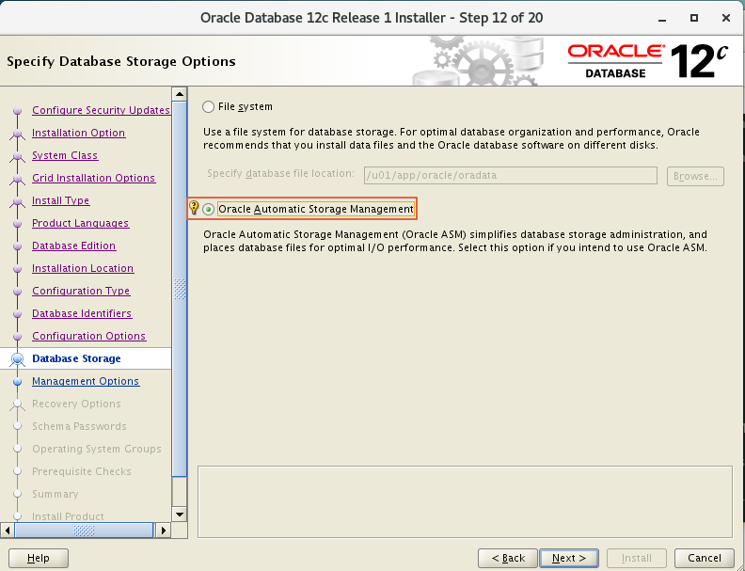The width and height of the screenshot is (745, 571).
Task: Click the Help button
Action: click(39, 558)
